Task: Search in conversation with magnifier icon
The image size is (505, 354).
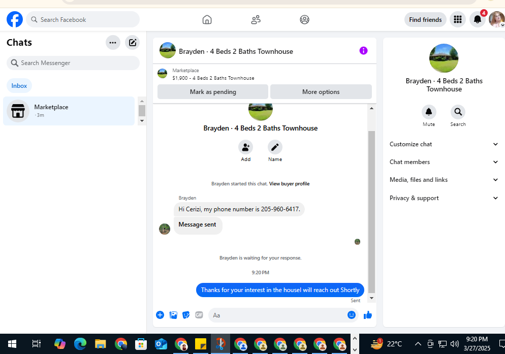Action: [x=458, y=112]
